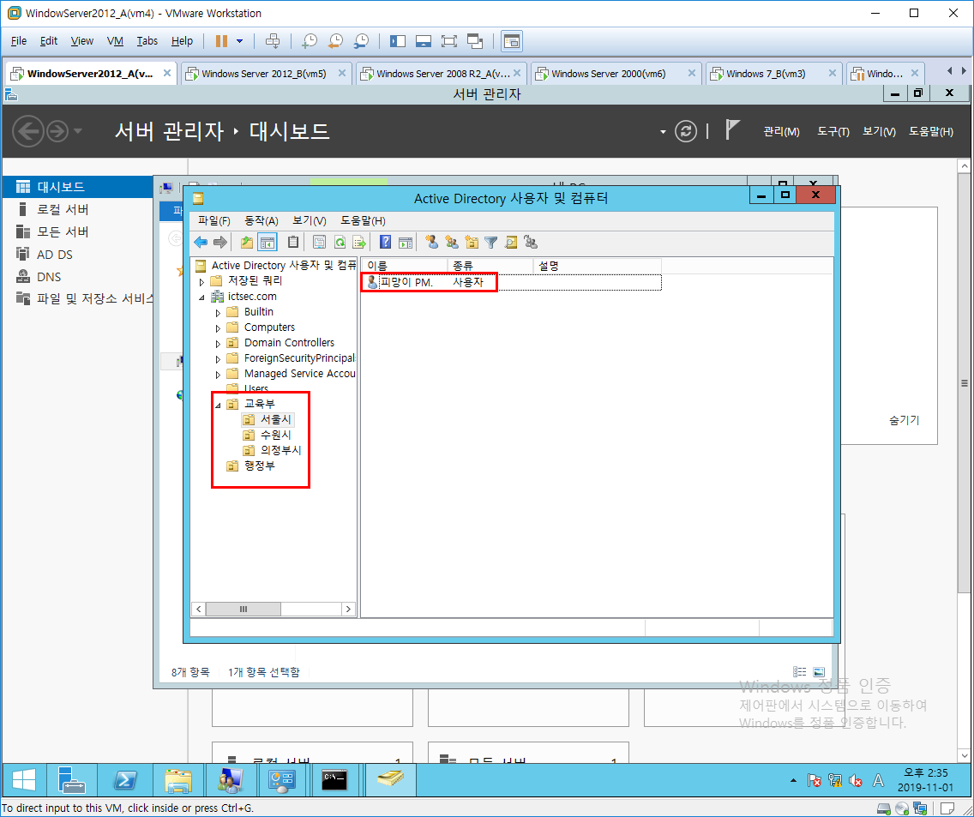Expand the Domain Controllers node

tap(218, 344)
